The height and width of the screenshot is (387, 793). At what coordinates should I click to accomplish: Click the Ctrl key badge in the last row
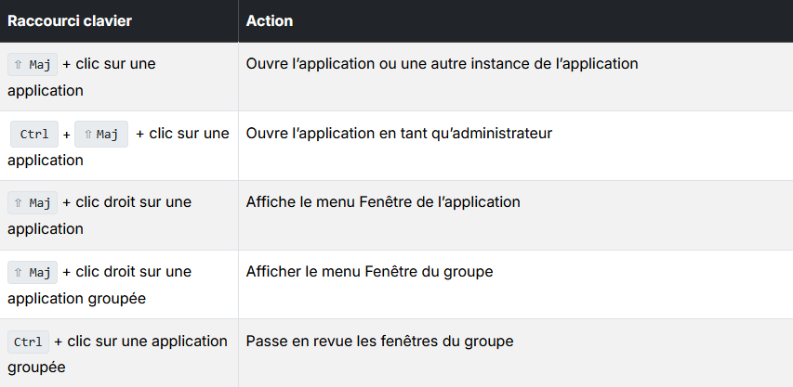click(x=28, y=342)
